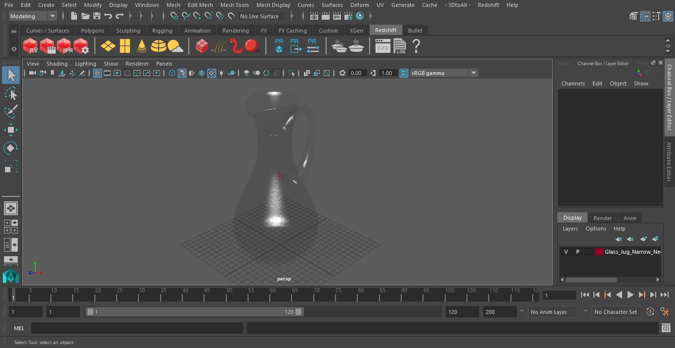Create Redshift spot light cone icon
This screenshot has height=348, width=675.
coord(142,46)
